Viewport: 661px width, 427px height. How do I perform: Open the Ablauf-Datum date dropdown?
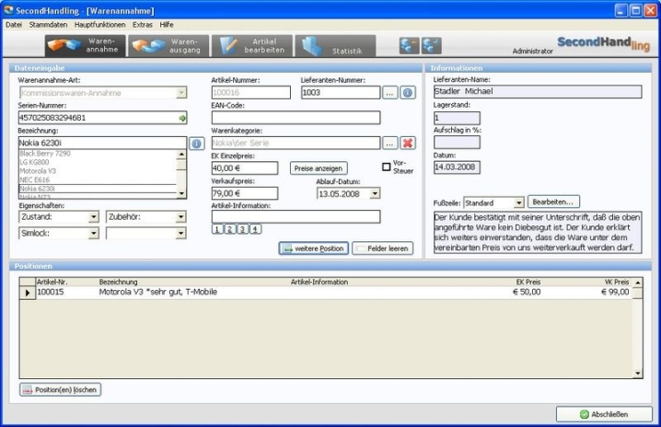(375, 193)
